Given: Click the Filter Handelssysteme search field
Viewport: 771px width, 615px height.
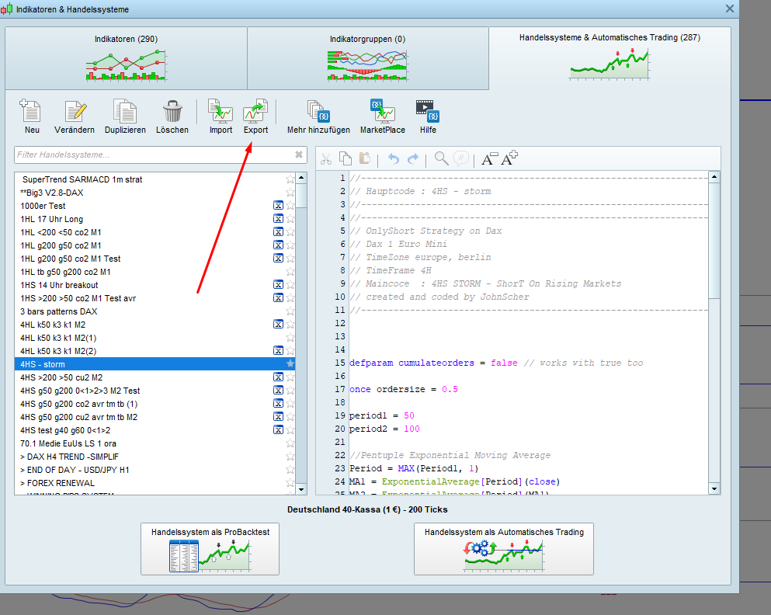Looking at the screenshot, I should point(153,155).
